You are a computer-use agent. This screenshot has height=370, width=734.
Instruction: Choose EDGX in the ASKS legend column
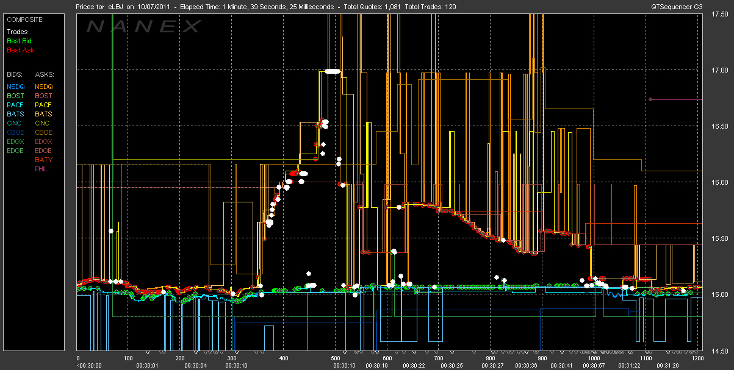pyautogui.click(x=44, y=141)
